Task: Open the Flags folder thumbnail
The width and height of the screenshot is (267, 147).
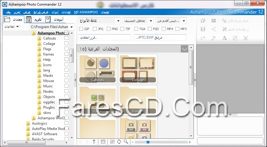Action: point(97,100)
